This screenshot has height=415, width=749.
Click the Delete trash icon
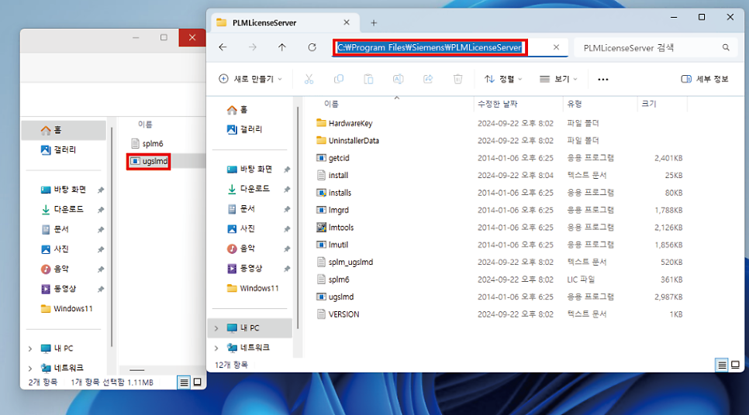pos(457,79)
